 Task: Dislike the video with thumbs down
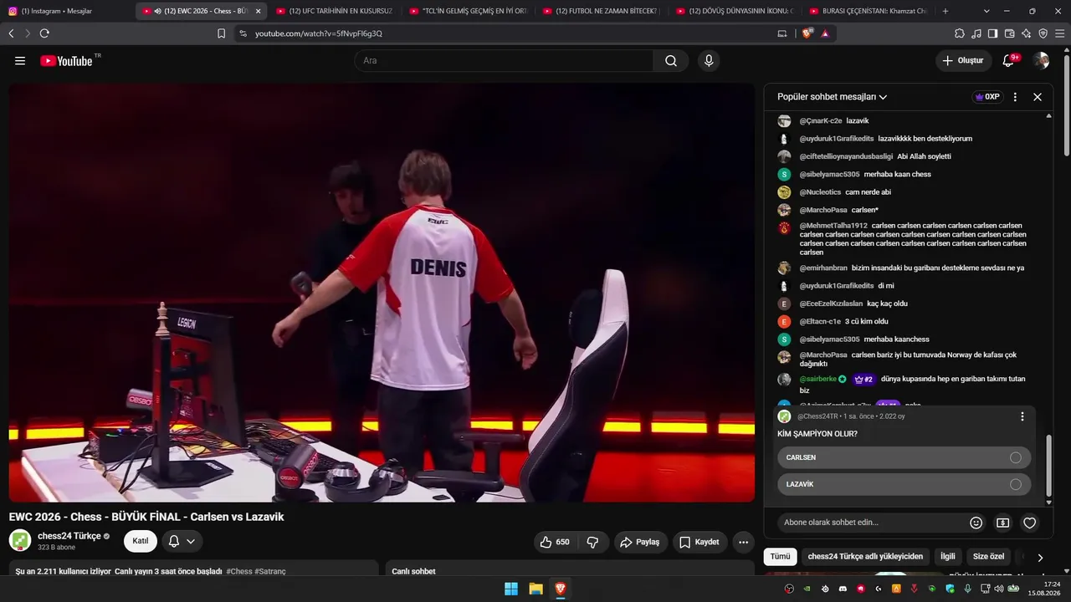[592, 542]
